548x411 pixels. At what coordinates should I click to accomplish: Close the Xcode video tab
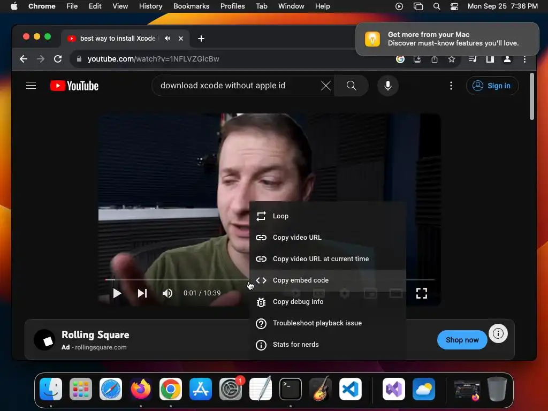[181, 39]
